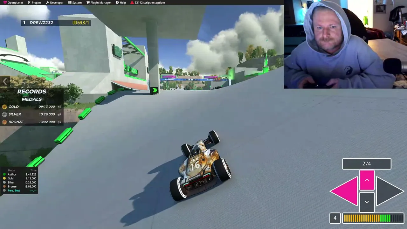Select the webcam feed thumbnail

[x=345, y=44]
